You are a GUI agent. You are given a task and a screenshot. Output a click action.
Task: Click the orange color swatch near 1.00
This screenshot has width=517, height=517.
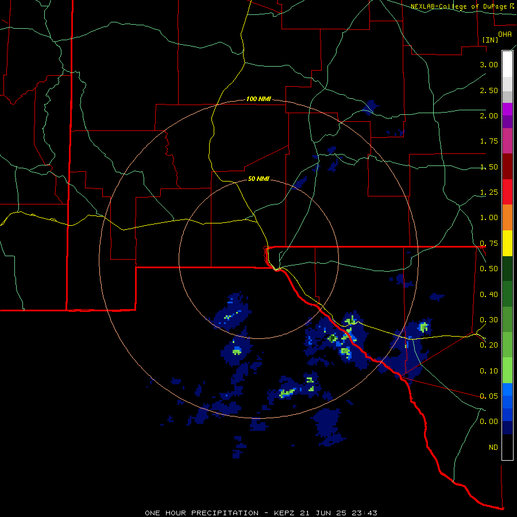[x=507, y=218]
